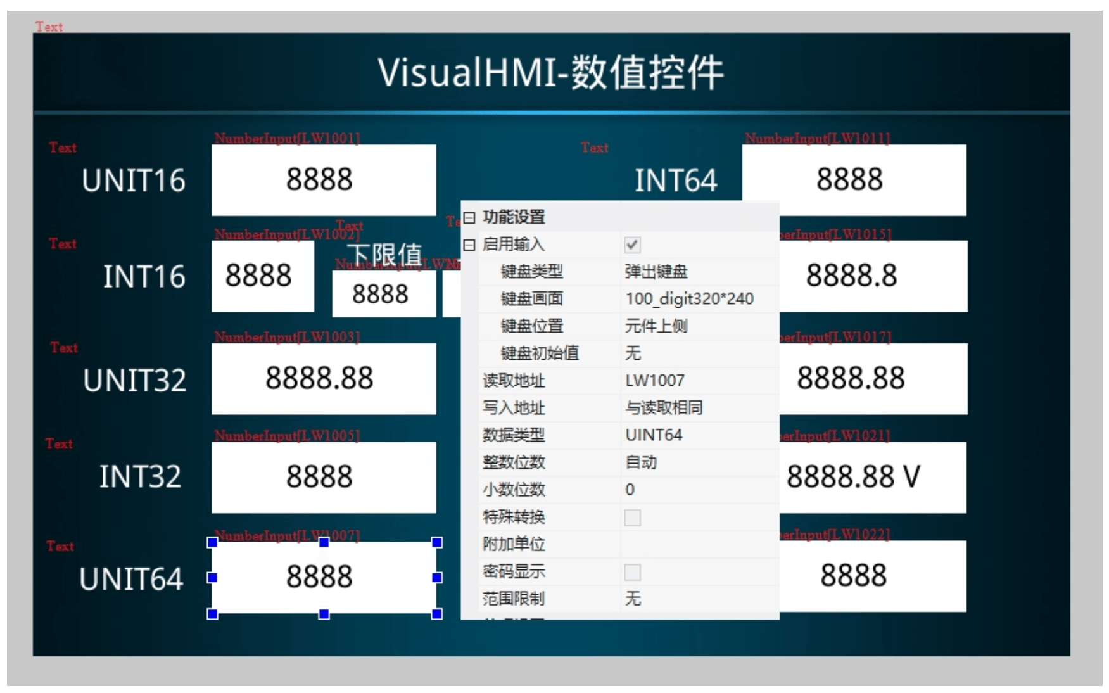
Task: Enable the 密码显示 checkbox
Action: click(632, 572)
